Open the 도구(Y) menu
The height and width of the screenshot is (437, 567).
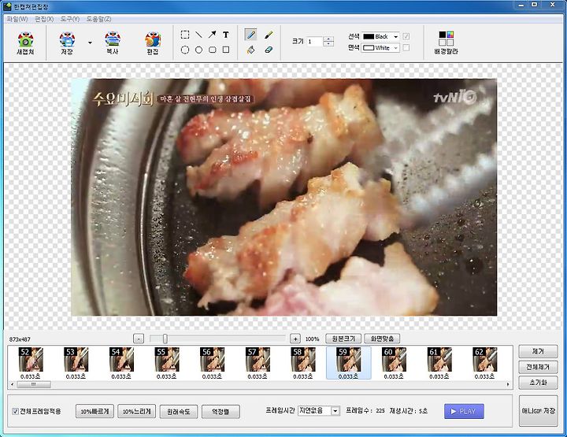tap(70, 19)
